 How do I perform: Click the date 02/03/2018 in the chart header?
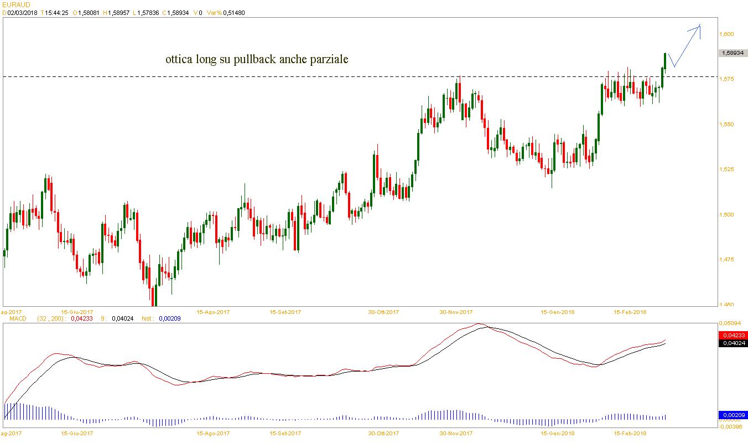tap(22, 13)
